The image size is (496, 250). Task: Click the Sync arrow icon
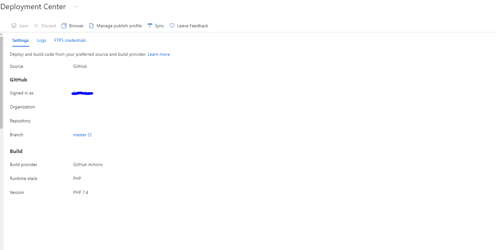(150, 26)
